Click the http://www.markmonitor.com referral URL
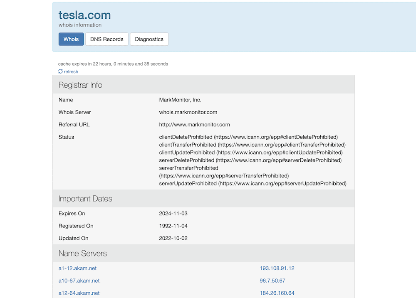 (194, 125)
